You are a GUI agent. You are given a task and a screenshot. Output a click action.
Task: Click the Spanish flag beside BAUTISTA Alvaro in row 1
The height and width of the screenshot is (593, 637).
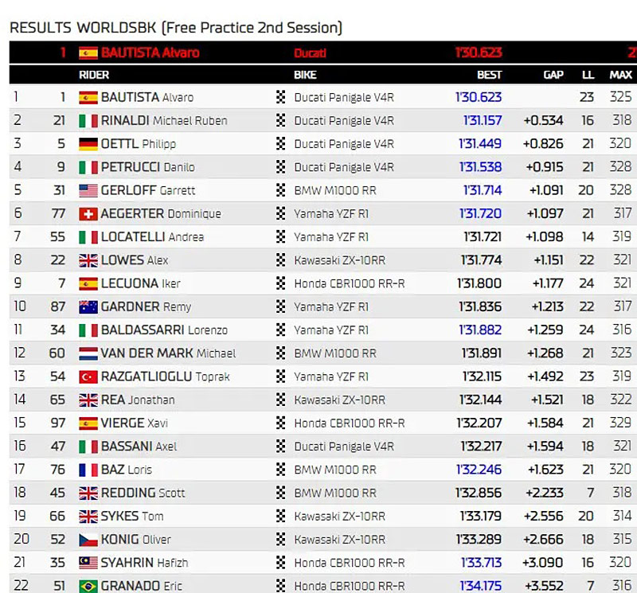[x=88, y=98]
